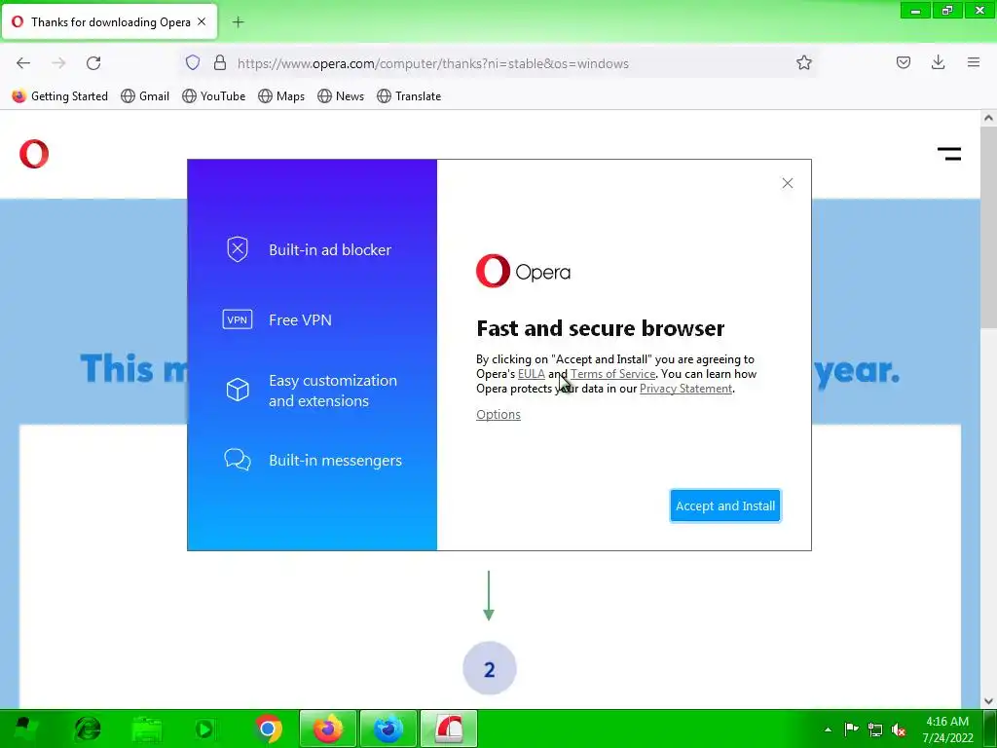Open the Translate bookmark
Viewport: 997px width, 748px height.
click(409, 96)
